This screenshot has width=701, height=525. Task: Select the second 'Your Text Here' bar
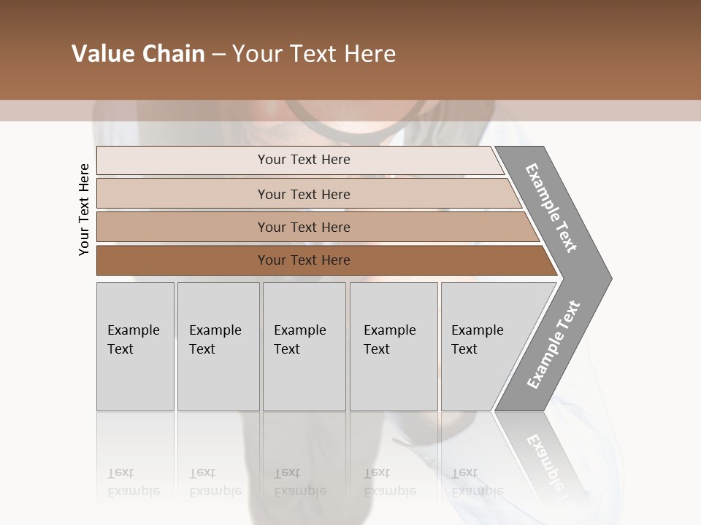(x=303, y=194)
